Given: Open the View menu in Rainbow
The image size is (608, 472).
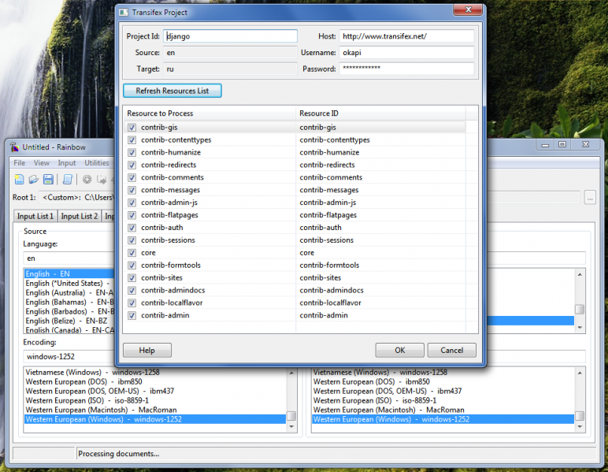Looking at the screenshot, I should (42, 163).
